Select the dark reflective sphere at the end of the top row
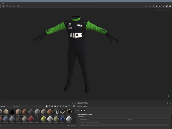The image size is (172, 129). [69, 112]
